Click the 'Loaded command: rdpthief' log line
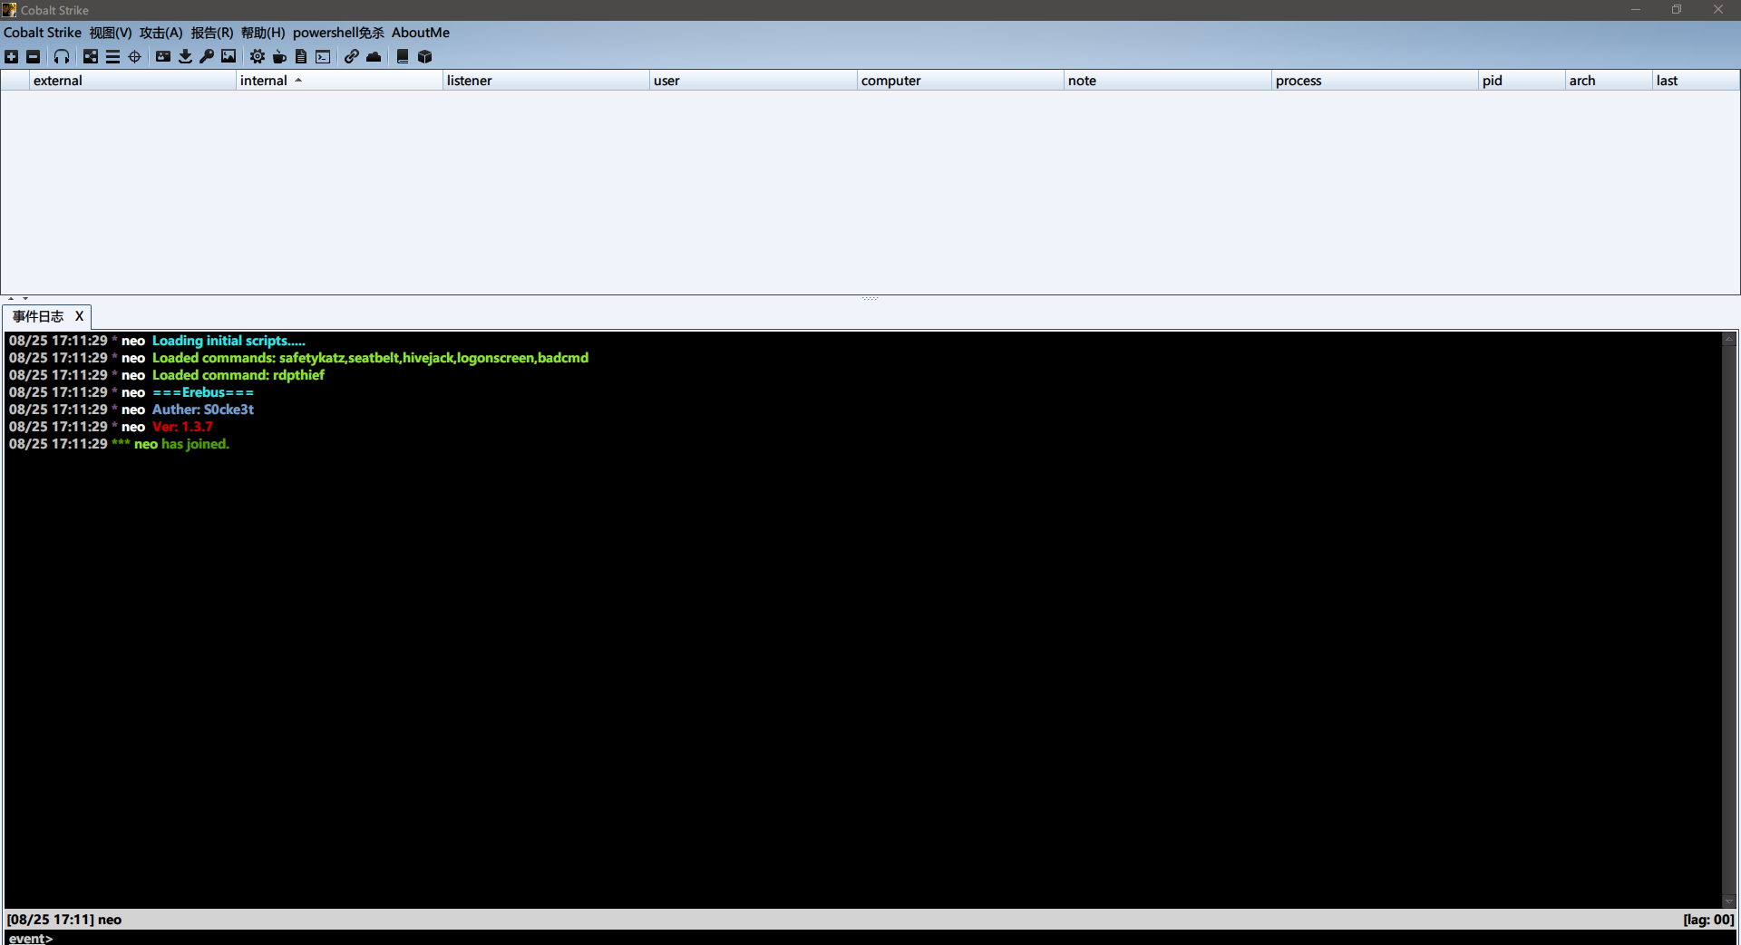Screen dimensions: 1741x945 pyautogui.click(x=238, y=375)
